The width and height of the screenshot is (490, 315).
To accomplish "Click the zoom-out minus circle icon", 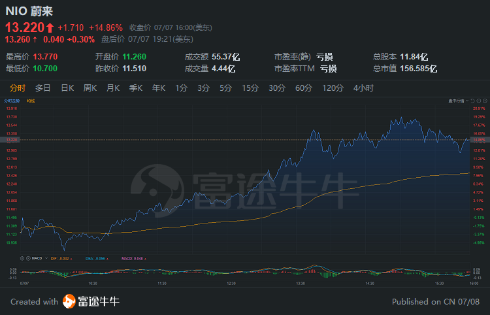I will 479,101.
